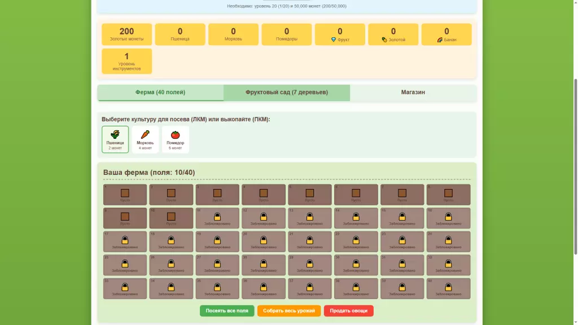Click the locked field number 33
The width and height of the screenshot is (578, 325).
(x=125, y=288)
